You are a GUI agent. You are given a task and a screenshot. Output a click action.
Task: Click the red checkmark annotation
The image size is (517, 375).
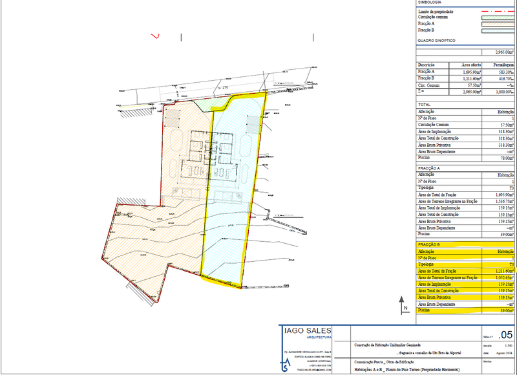(x=154, y=36)
